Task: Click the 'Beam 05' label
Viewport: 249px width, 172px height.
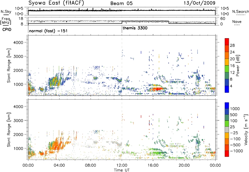Action: coord(121,3)
